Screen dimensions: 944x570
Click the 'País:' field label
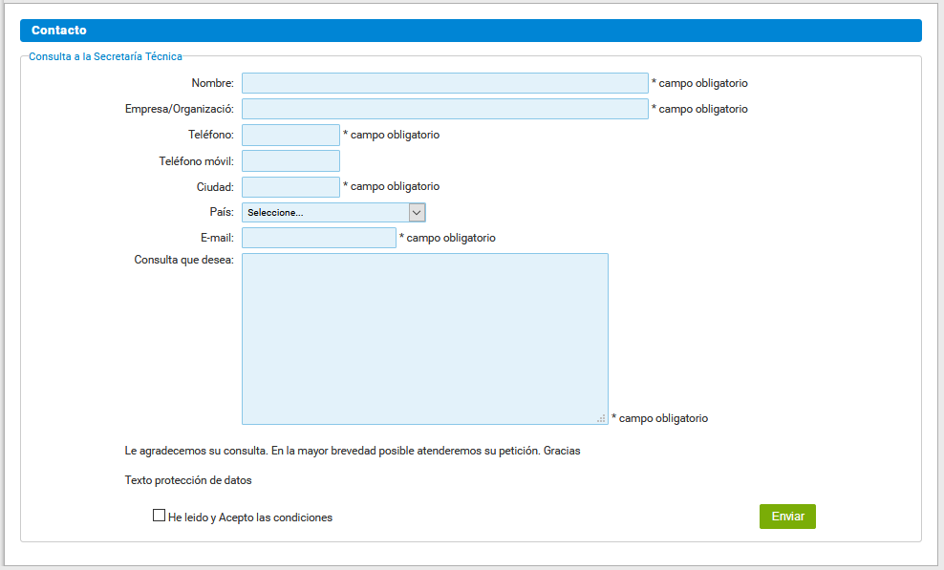221,212
